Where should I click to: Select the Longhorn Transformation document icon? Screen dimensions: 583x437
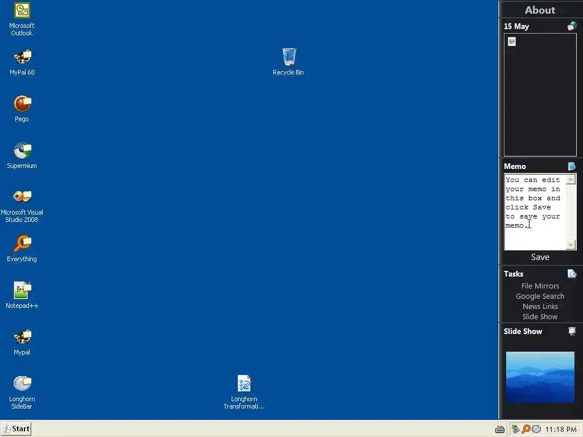tap(244, 393)
